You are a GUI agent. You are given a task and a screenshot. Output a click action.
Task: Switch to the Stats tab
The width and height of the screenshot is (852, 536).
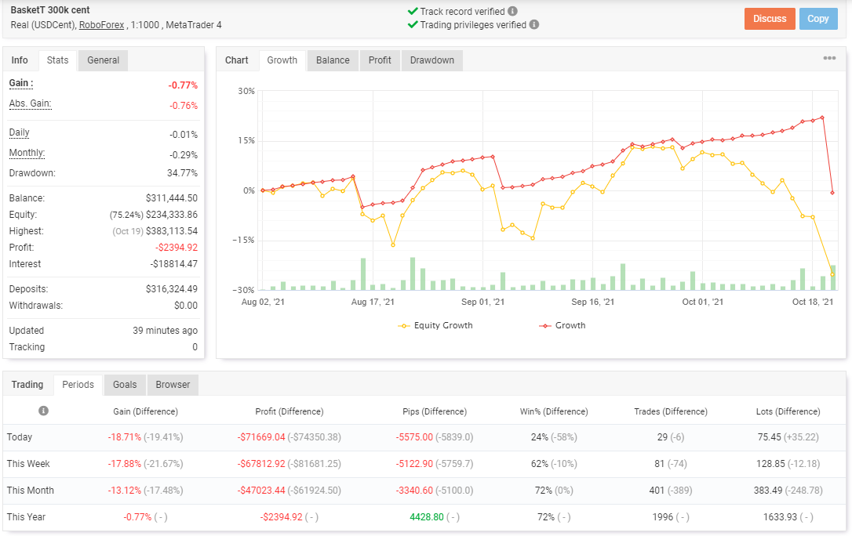click(x=57, y=60)
